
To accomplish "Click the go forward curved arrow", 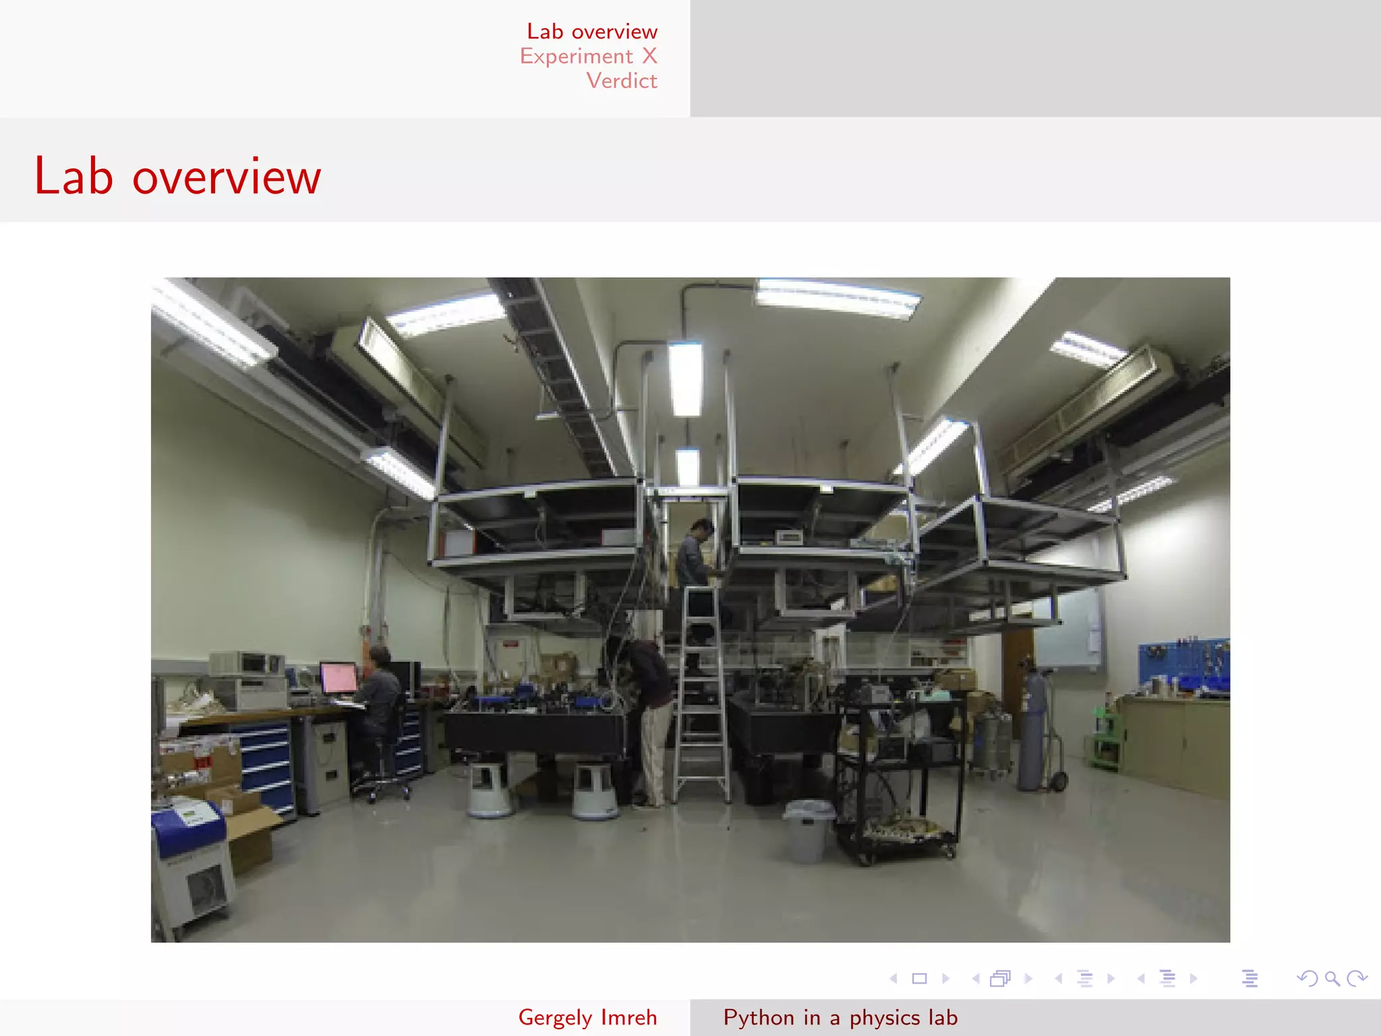I will pyautogui.click(x=1357, y=978).
